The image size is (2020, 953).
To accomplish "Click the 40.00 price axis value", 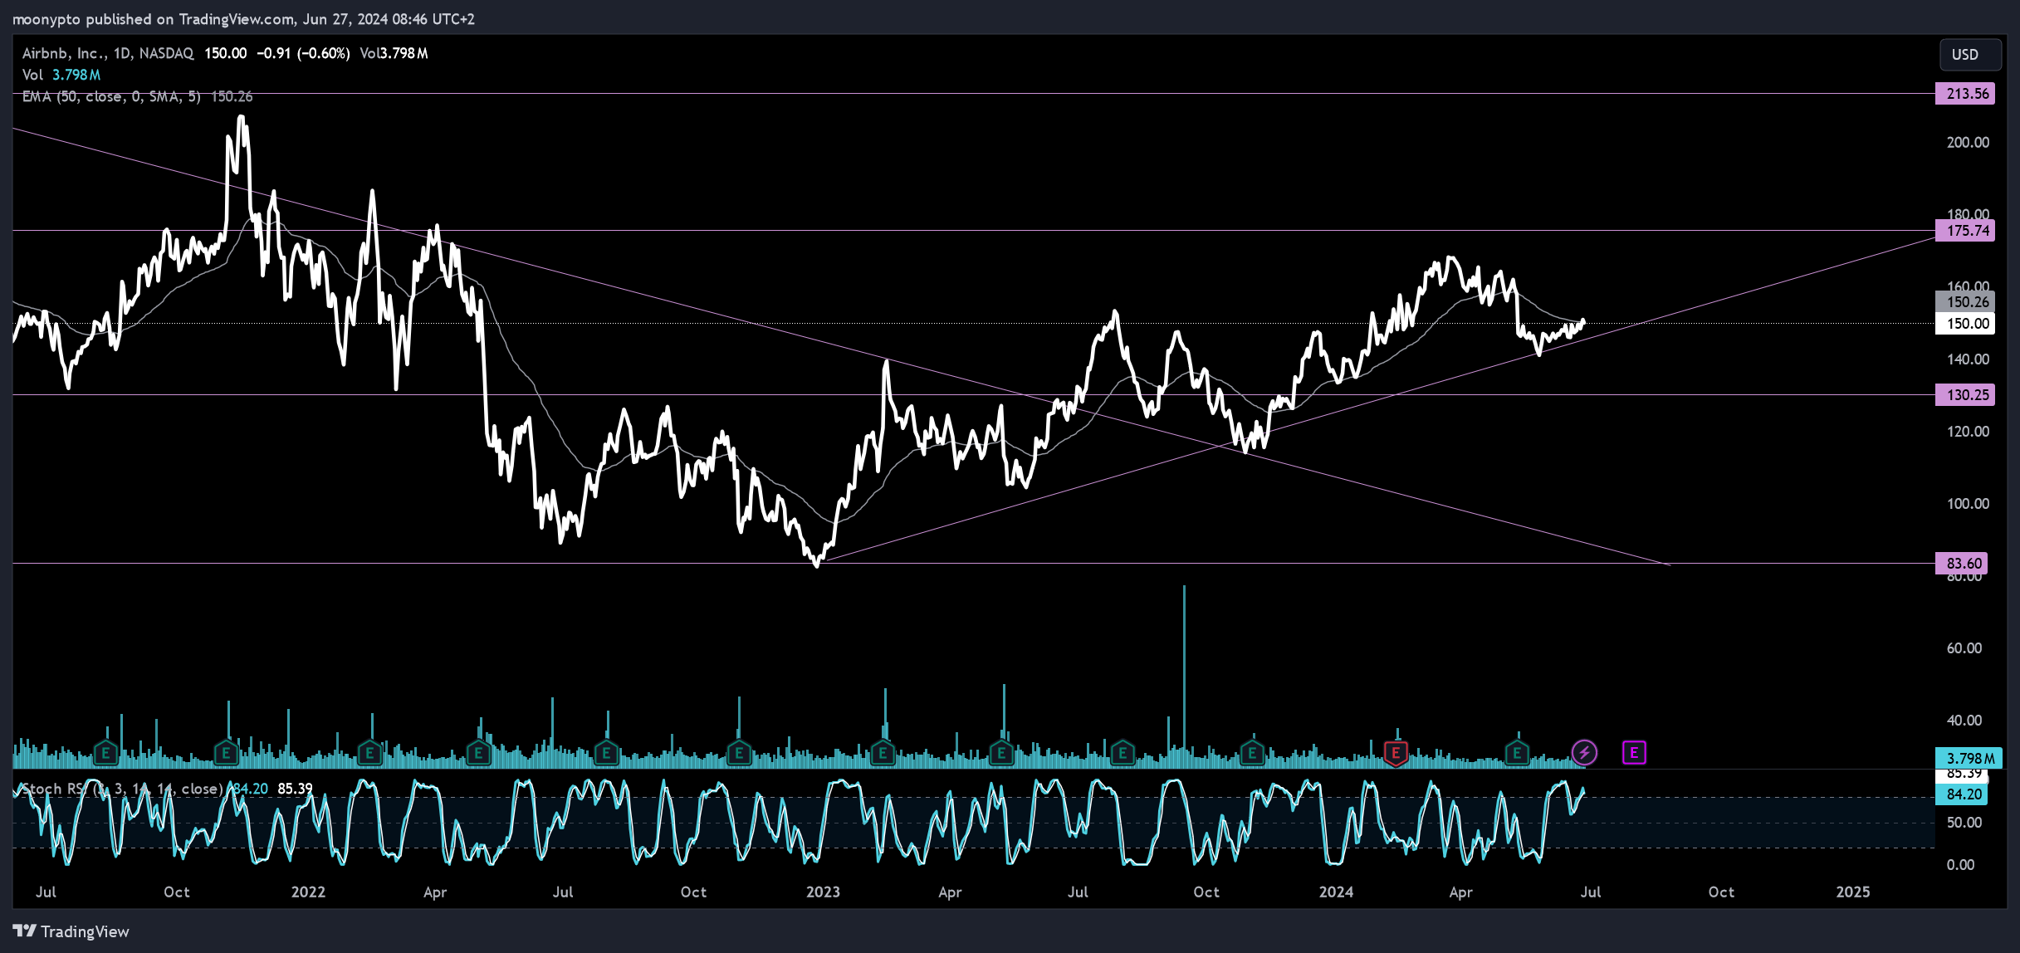I will [1964, 721].
